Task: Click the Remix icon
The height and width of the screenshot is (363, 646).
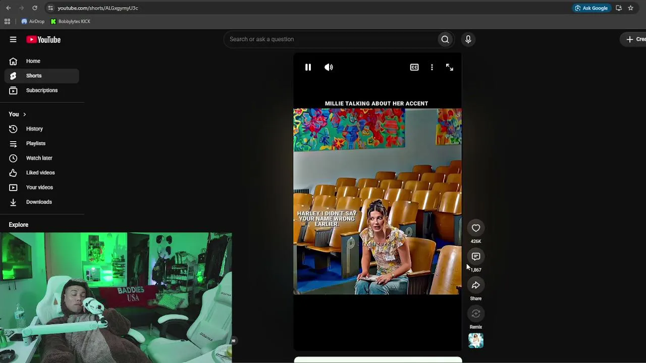Action: pyautogui.click(x=476, y=314)
